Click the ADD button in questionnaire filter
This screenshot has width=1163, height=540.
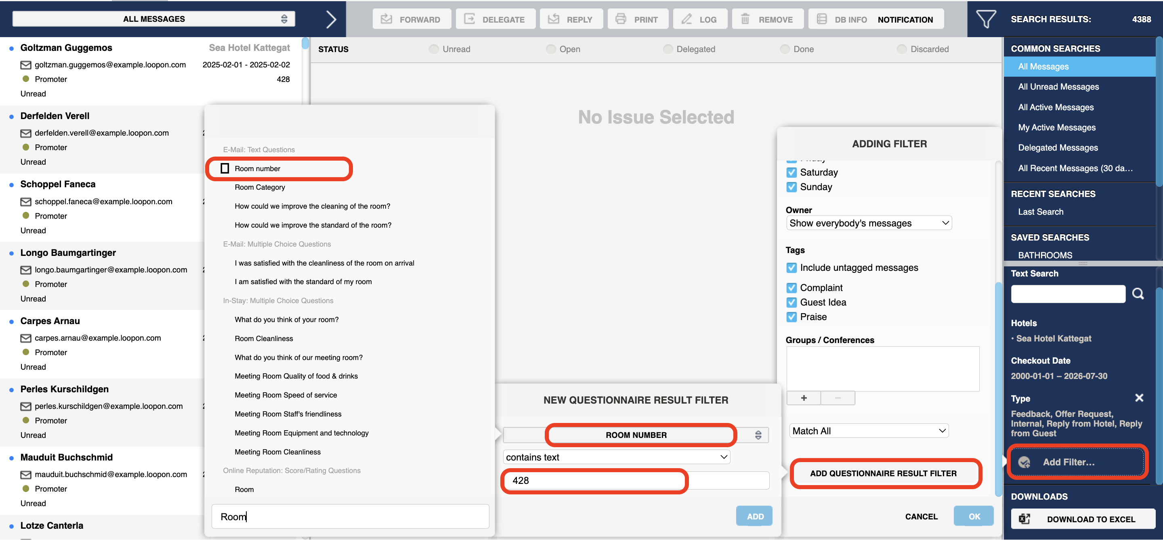(x=754, y=516)
